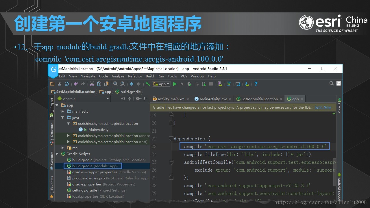Fold the dependencies block at line 22
The image size is (370, 208).
pos(171,139)
